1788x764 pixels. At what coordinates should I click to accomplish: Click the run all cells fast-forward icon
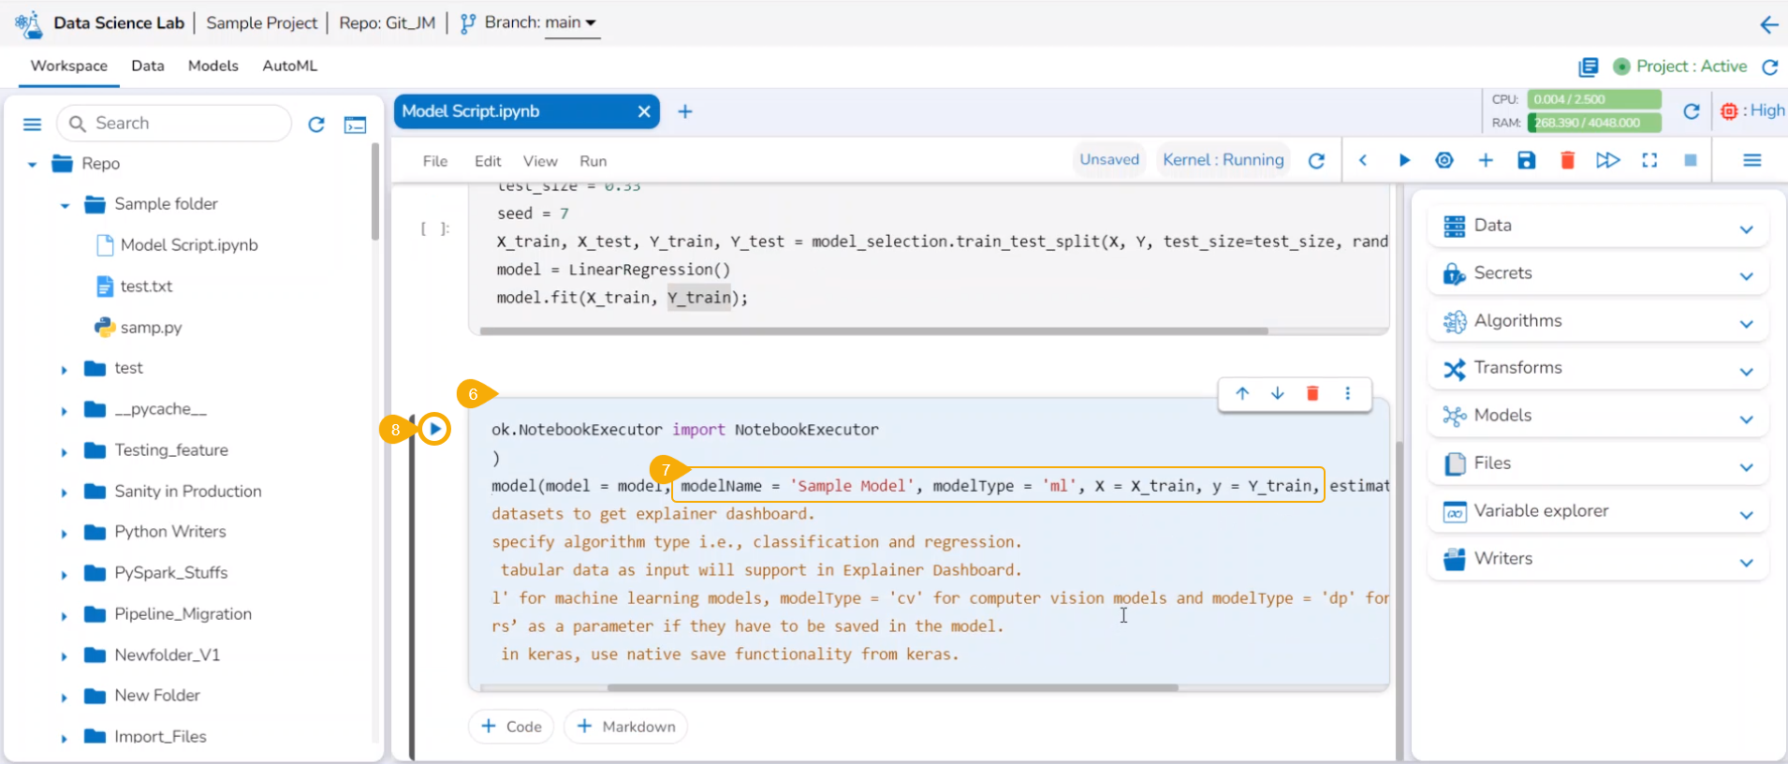[1607, 160]
